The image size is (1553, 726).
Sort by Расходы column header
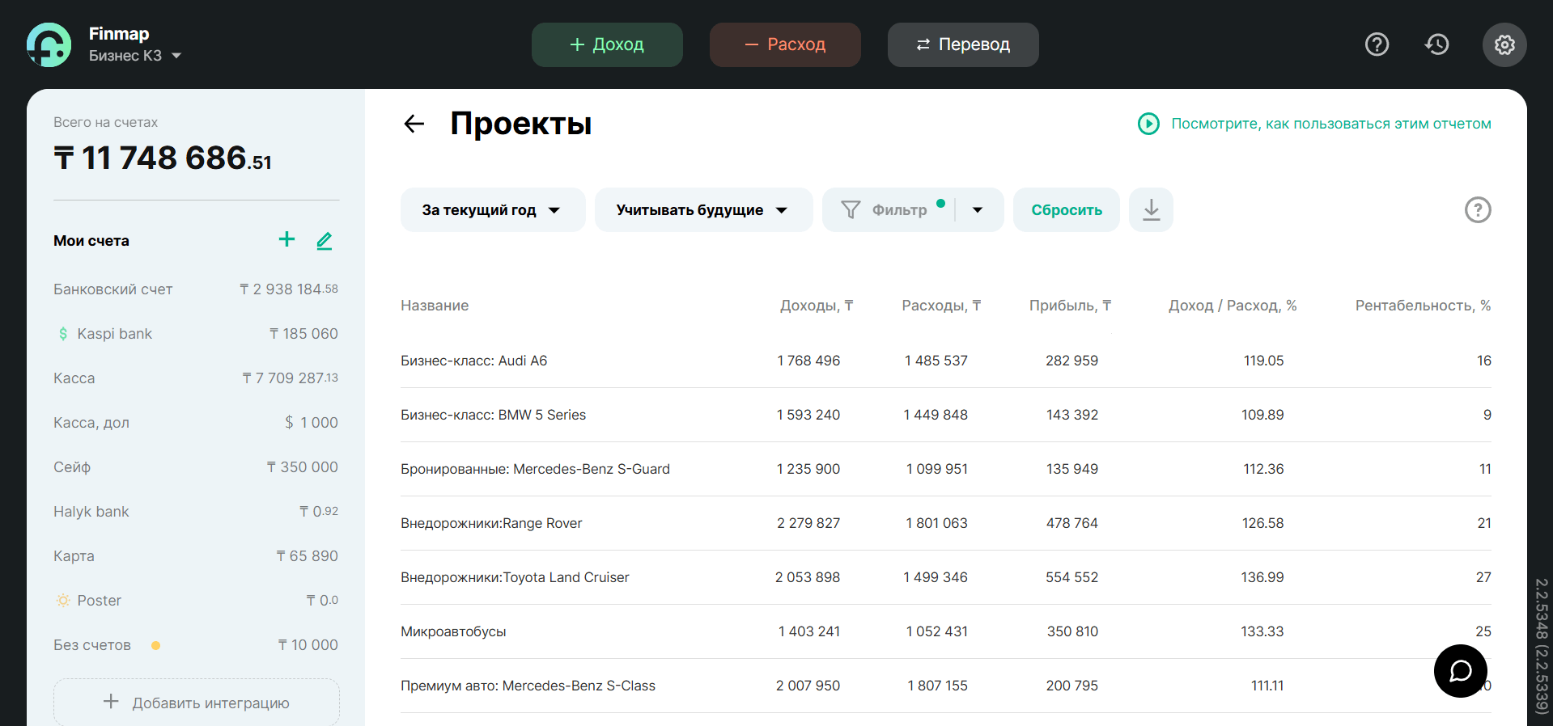(941, 306)
